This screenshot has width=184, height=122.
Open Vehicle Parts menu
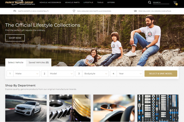point(72,2)
